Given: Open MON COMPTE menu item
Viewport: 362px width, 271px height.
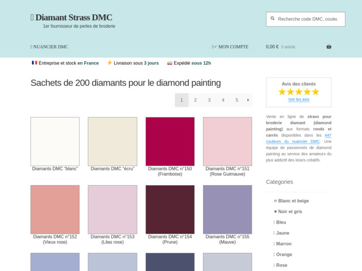Looking at the screenshot, I should pos(230,47).
